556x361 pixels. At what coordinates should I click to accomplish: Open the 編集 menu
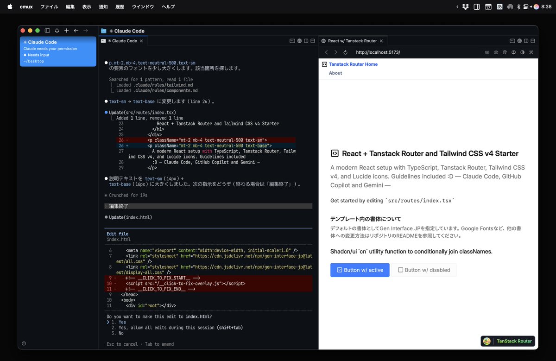[x=70, y=7]
